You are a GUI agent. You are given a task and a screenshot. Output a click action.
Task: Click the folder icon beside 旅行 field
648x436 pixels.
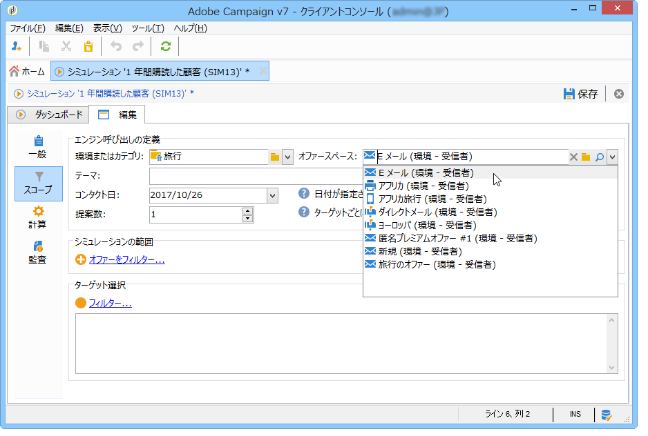tap(275, 157)
